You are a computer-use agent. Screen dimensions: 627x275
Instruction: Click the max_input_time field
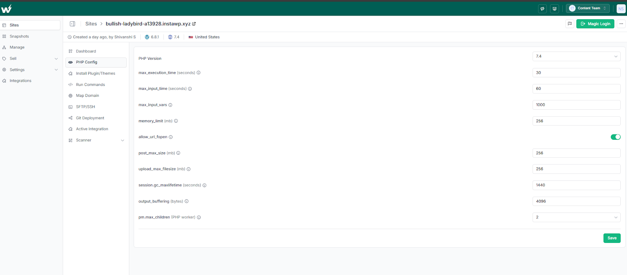pos(576,89)
